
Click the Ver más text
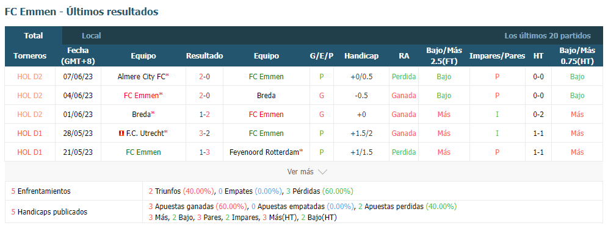[300, 172]
